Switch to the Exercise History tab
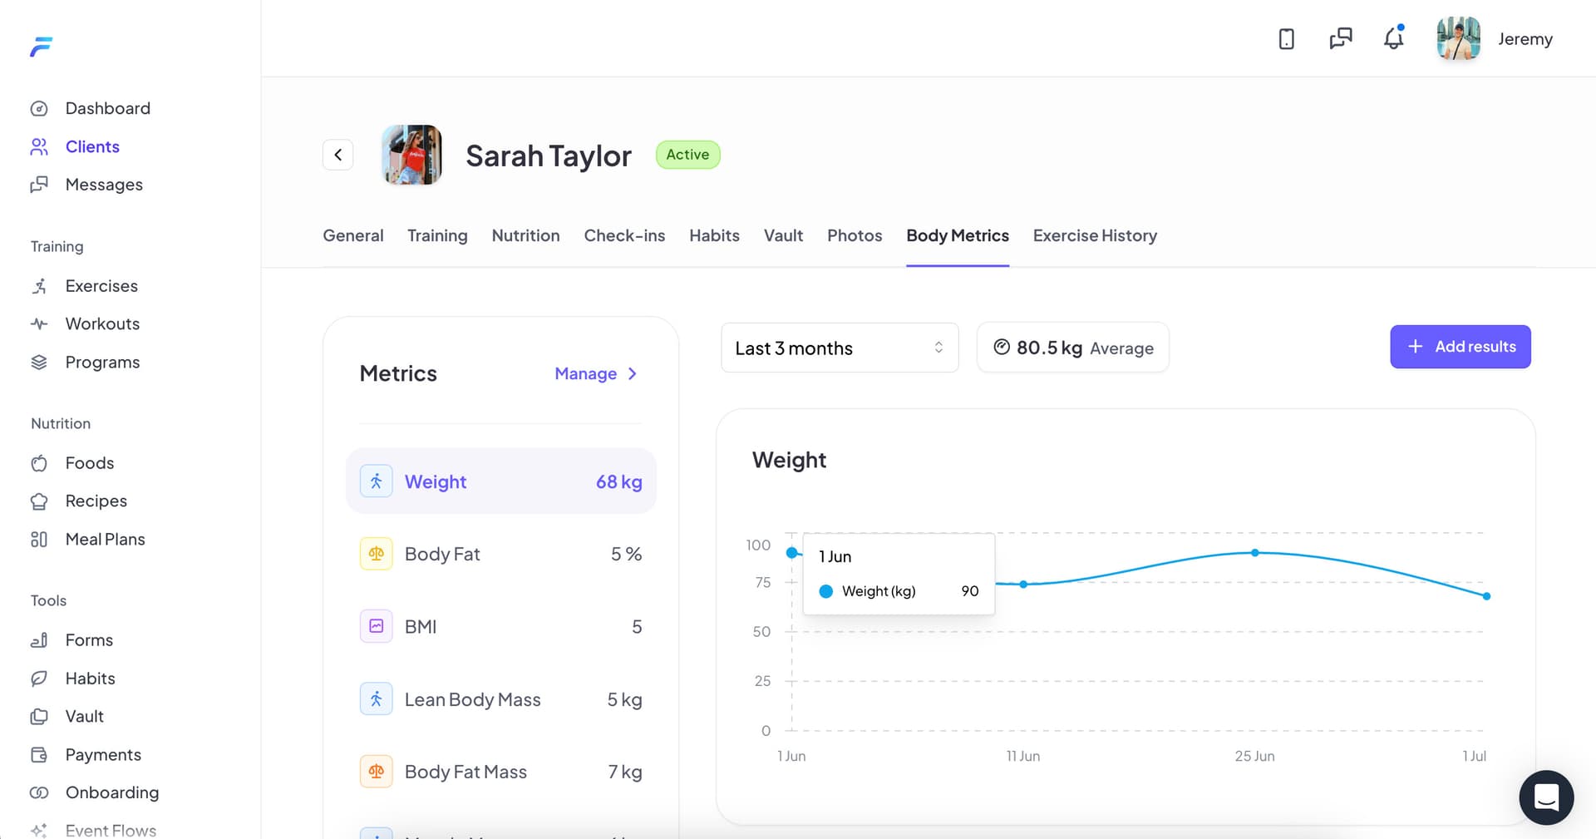The height and width of the screenshot is (839, 1596). [1094, 235]
